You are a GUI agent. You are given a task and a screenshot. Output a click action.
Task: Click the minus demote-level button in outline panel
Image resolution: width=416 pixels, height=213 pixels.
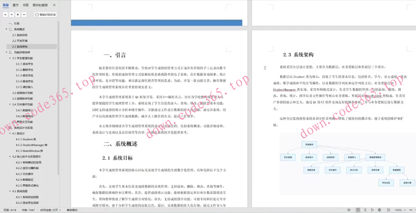click(24, 15)
